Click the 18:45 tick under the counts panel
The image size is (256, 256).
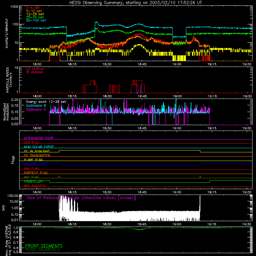[142, 64]
